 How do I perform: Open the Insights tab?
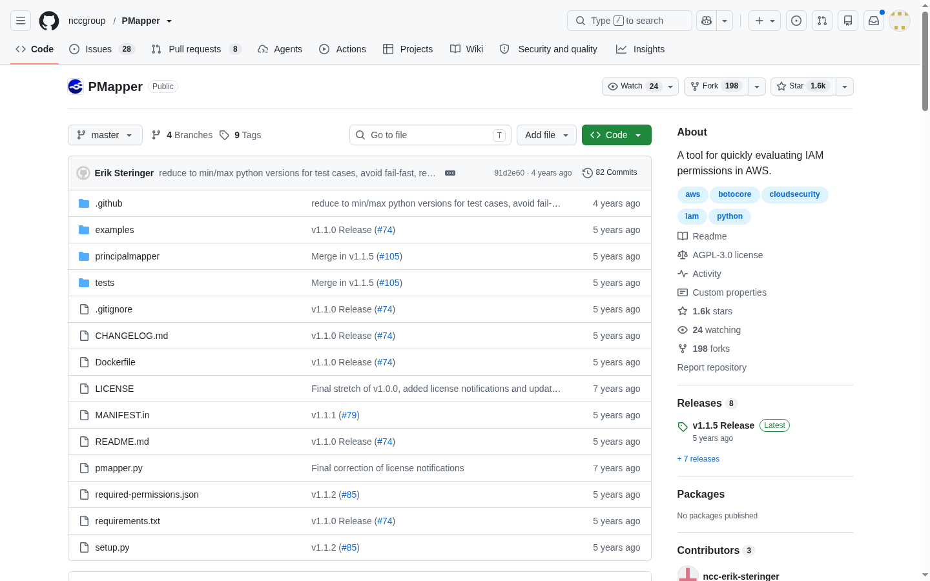tap(641, 49)
